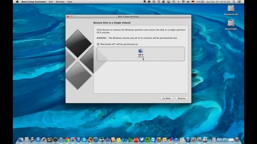Image resolution: width=257 pixels, height=144 pixels.
Task: Click the battery status indicator
Action: click(200, 2)
